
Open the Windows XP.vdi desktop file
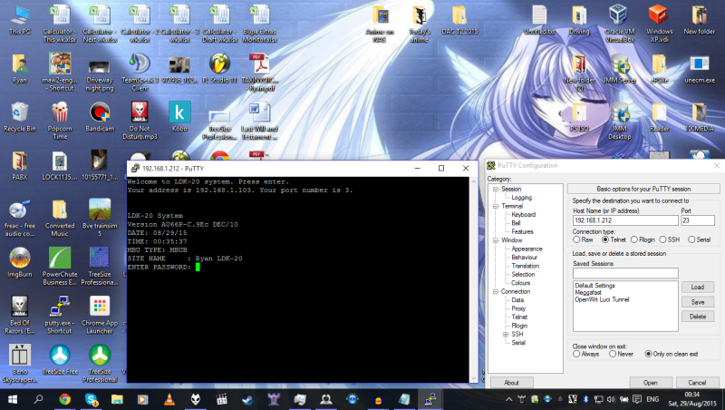[660, 24]
